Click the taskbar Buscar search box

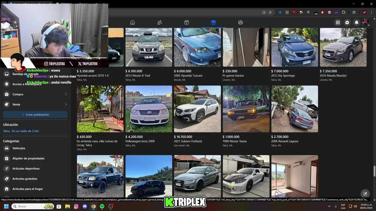pyautogui.click(x=33, y=206)
